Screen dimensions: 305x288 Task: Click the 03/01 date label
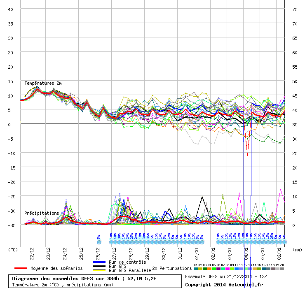click(230, 253)
